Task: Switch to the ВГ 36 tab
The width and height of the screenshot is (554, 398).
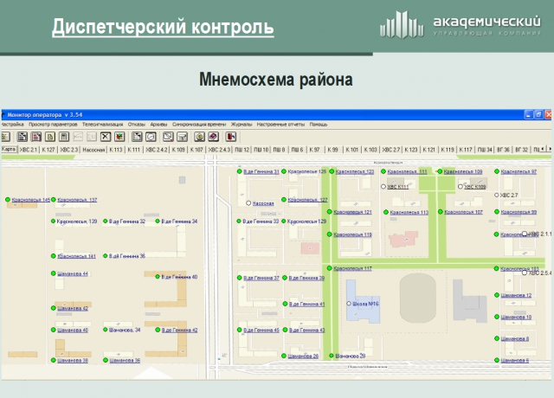Action: tap(503, 150)
